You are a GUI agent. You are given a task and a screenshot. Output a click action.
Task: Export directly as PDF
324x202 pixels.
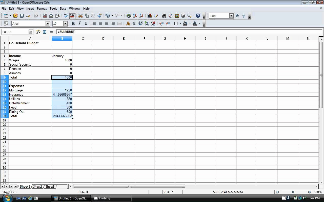pyautogui.click(x=45, y=16)
